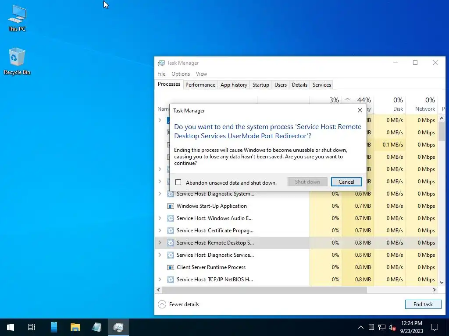Click scroll-up arrow of process list

pos(442,118)
